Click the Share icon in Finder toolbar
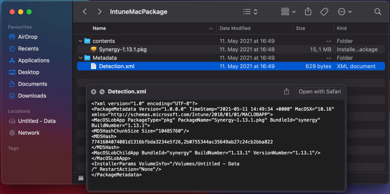The height and width of the screenshot is (194, 390). click(x=308, y=12)
